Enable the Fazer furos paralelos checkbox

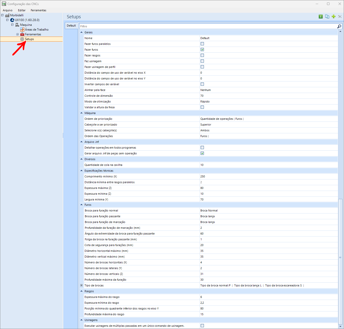point(202,44)
